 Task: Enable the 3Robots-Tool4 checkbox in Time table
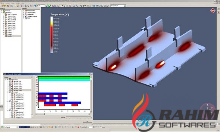10,90
